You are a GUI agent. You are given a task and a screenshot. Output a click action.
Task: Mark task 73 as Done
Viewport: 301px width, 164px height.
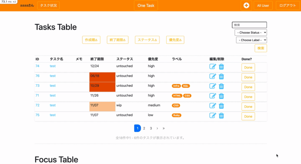248,87
